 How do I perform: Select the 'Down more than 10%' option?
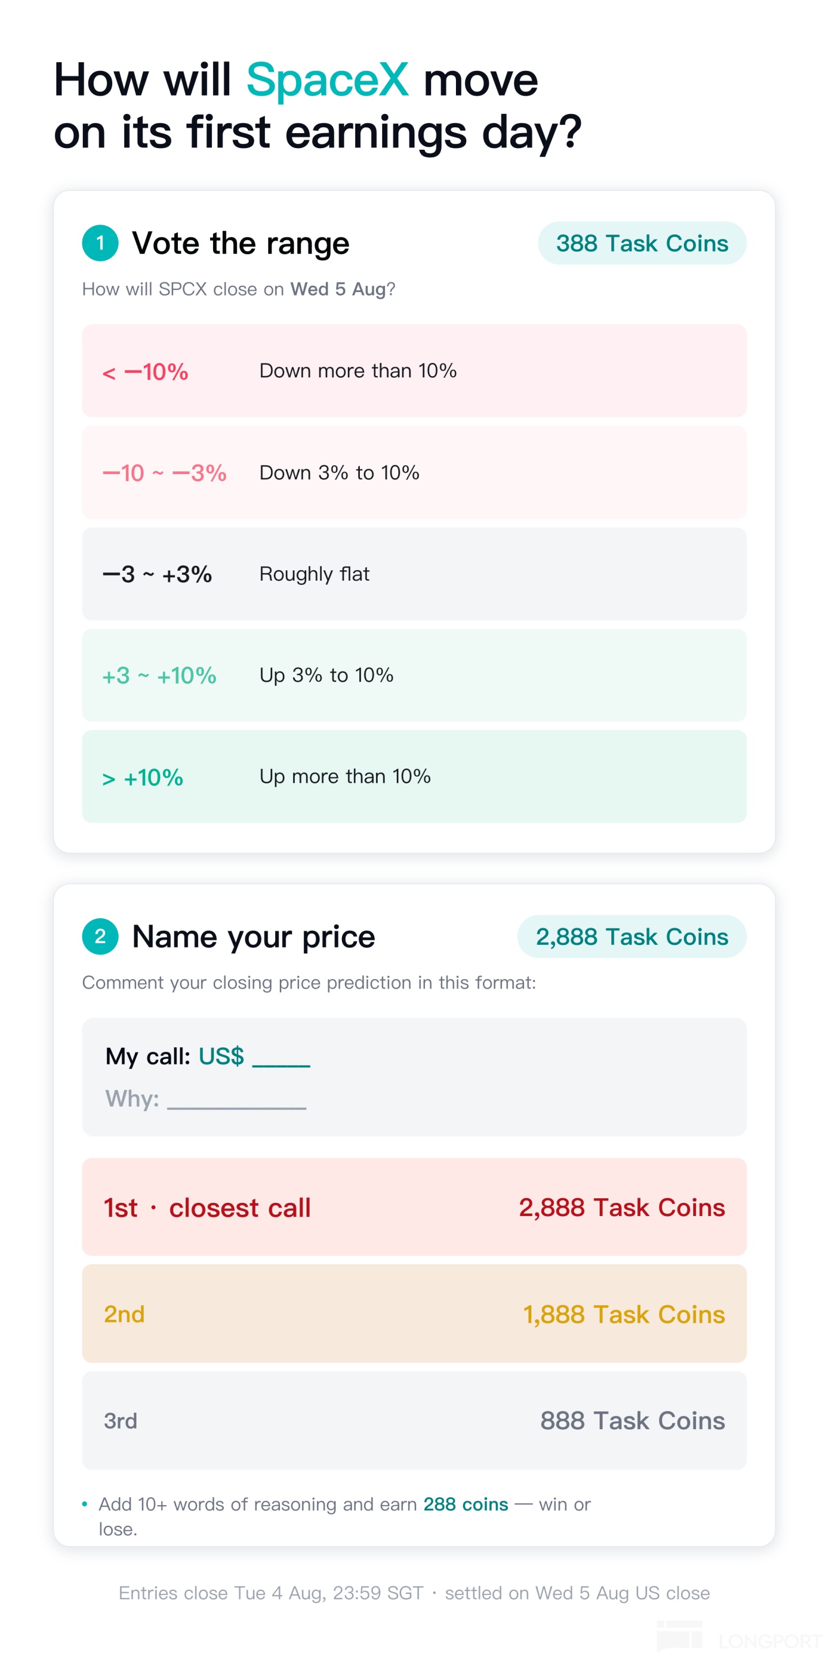(x=414, y=370)
